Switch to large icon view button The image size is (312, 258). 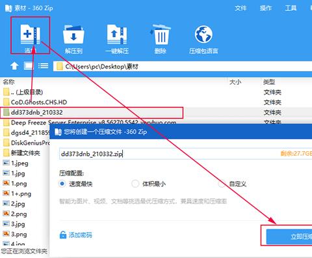[29, 66]
